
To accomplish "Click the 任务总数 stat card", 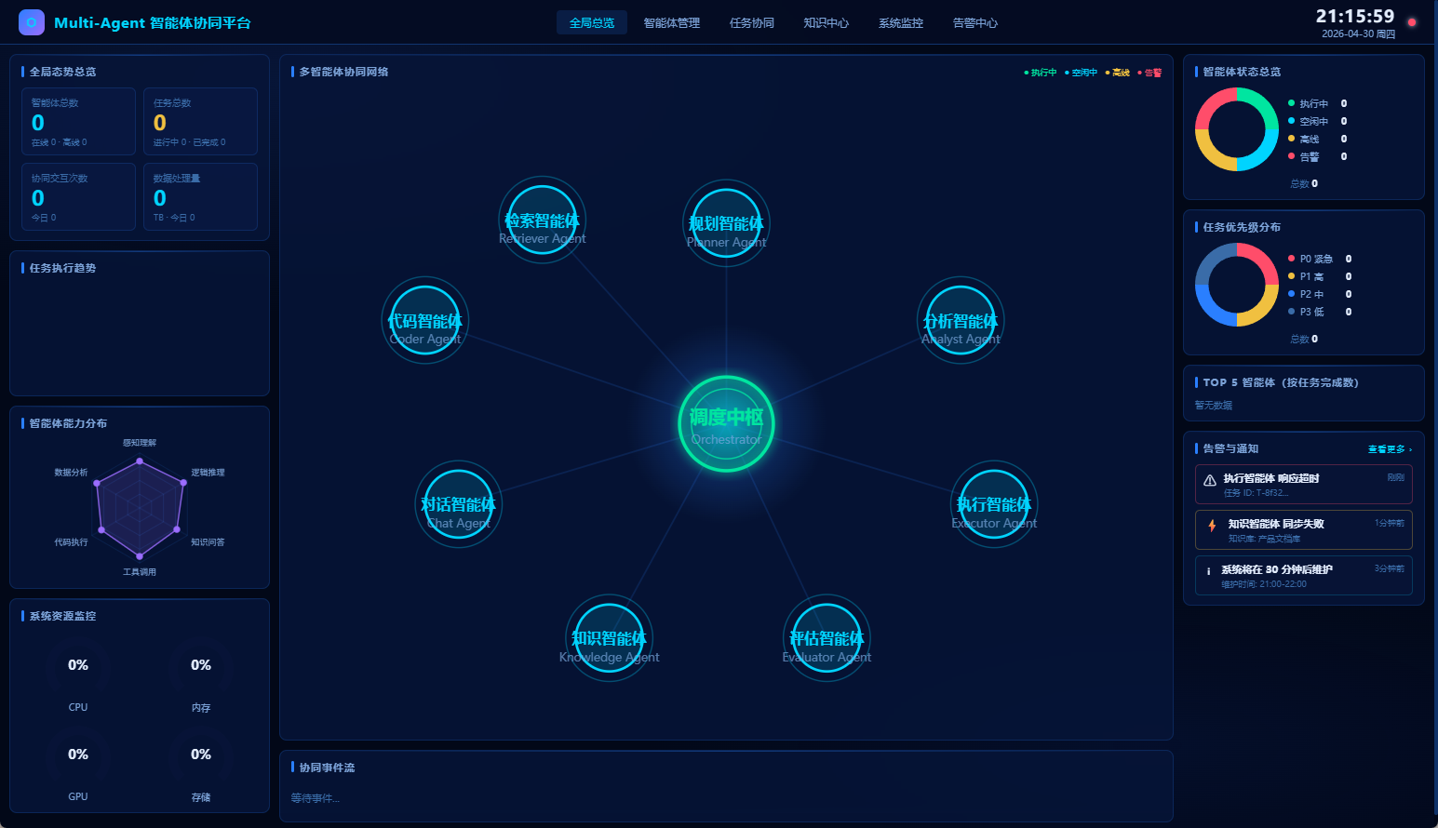I will [201, 122].
